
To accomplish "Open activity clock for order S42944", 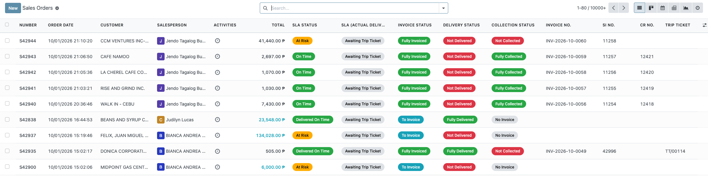I will tap(217, 41).
